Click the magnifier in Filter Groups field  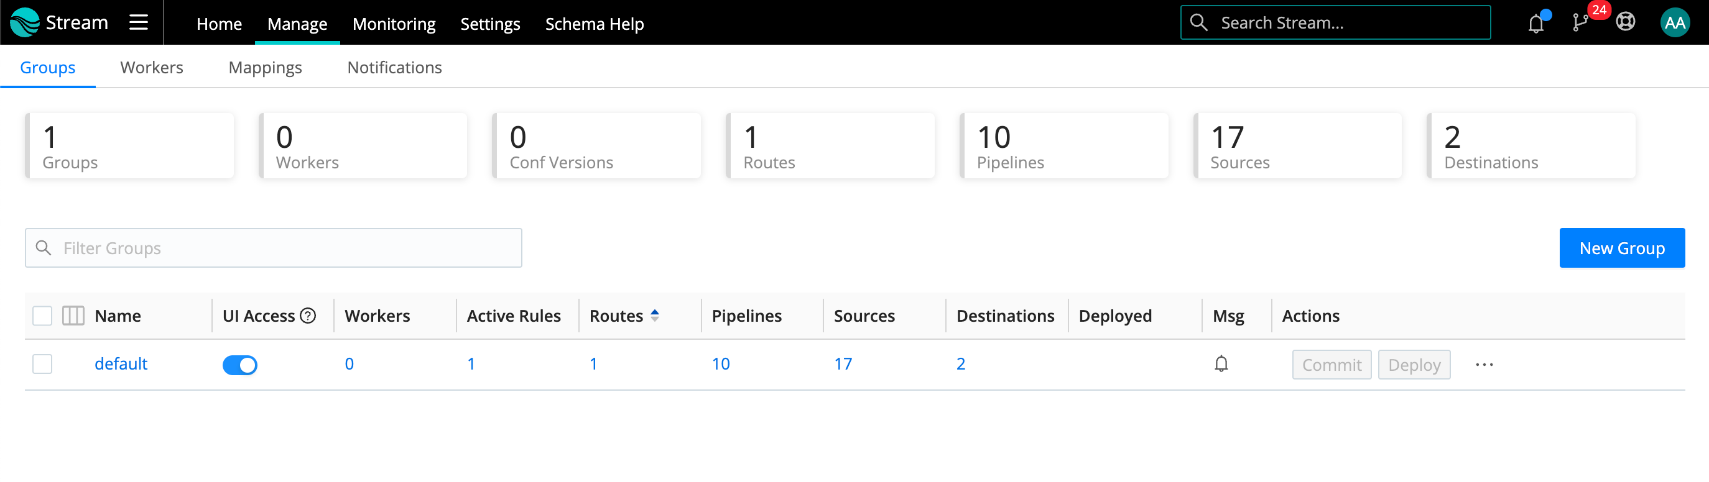coord(44,248)
